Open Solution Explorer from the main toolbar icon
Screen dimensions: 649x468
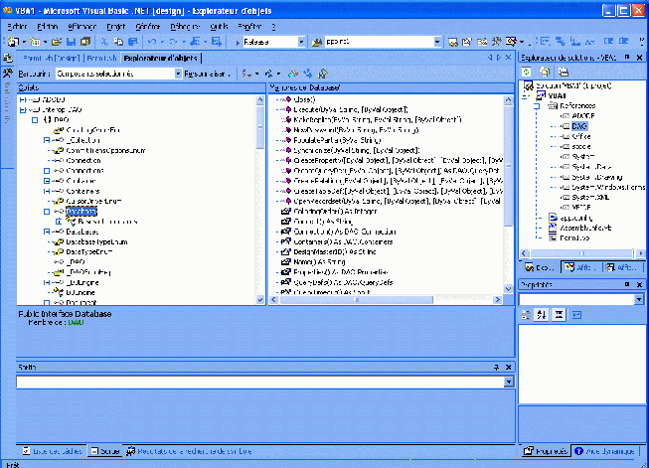coord(453,42)
